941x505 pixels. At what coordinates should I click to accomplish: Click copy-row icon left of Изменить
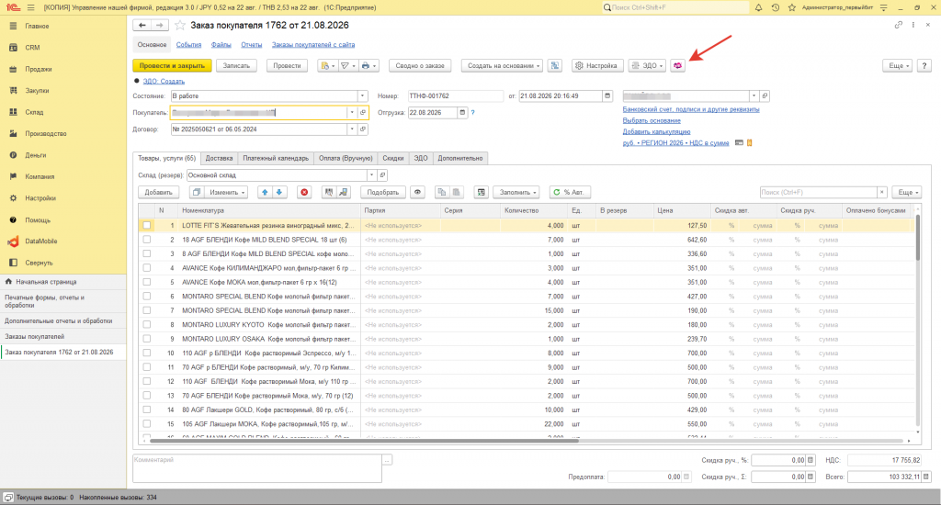tap(196, 192)
